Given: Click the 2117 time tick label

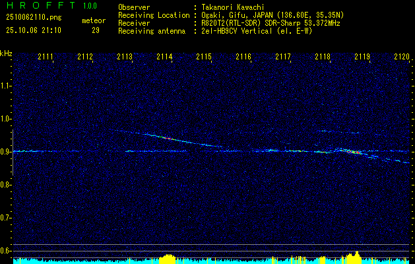Looking at the screenshot, I should coord(283,57).
